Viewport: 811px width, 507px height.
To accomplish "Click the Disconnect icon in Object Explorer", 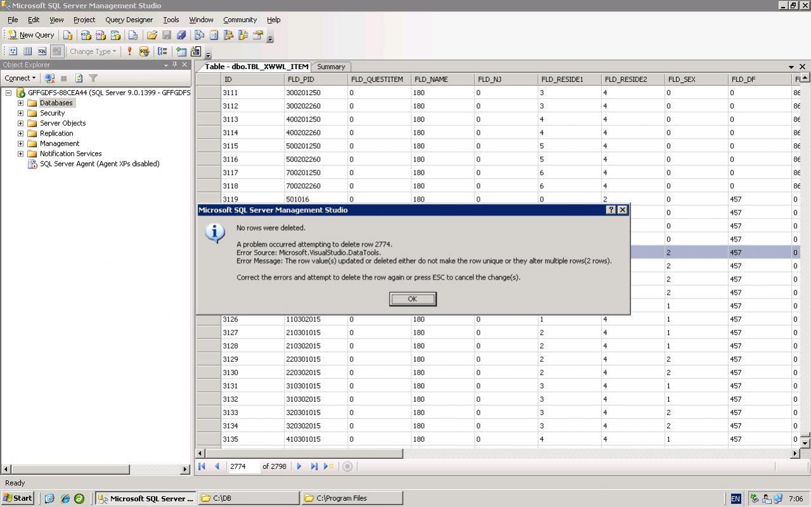I will [49, 78].
